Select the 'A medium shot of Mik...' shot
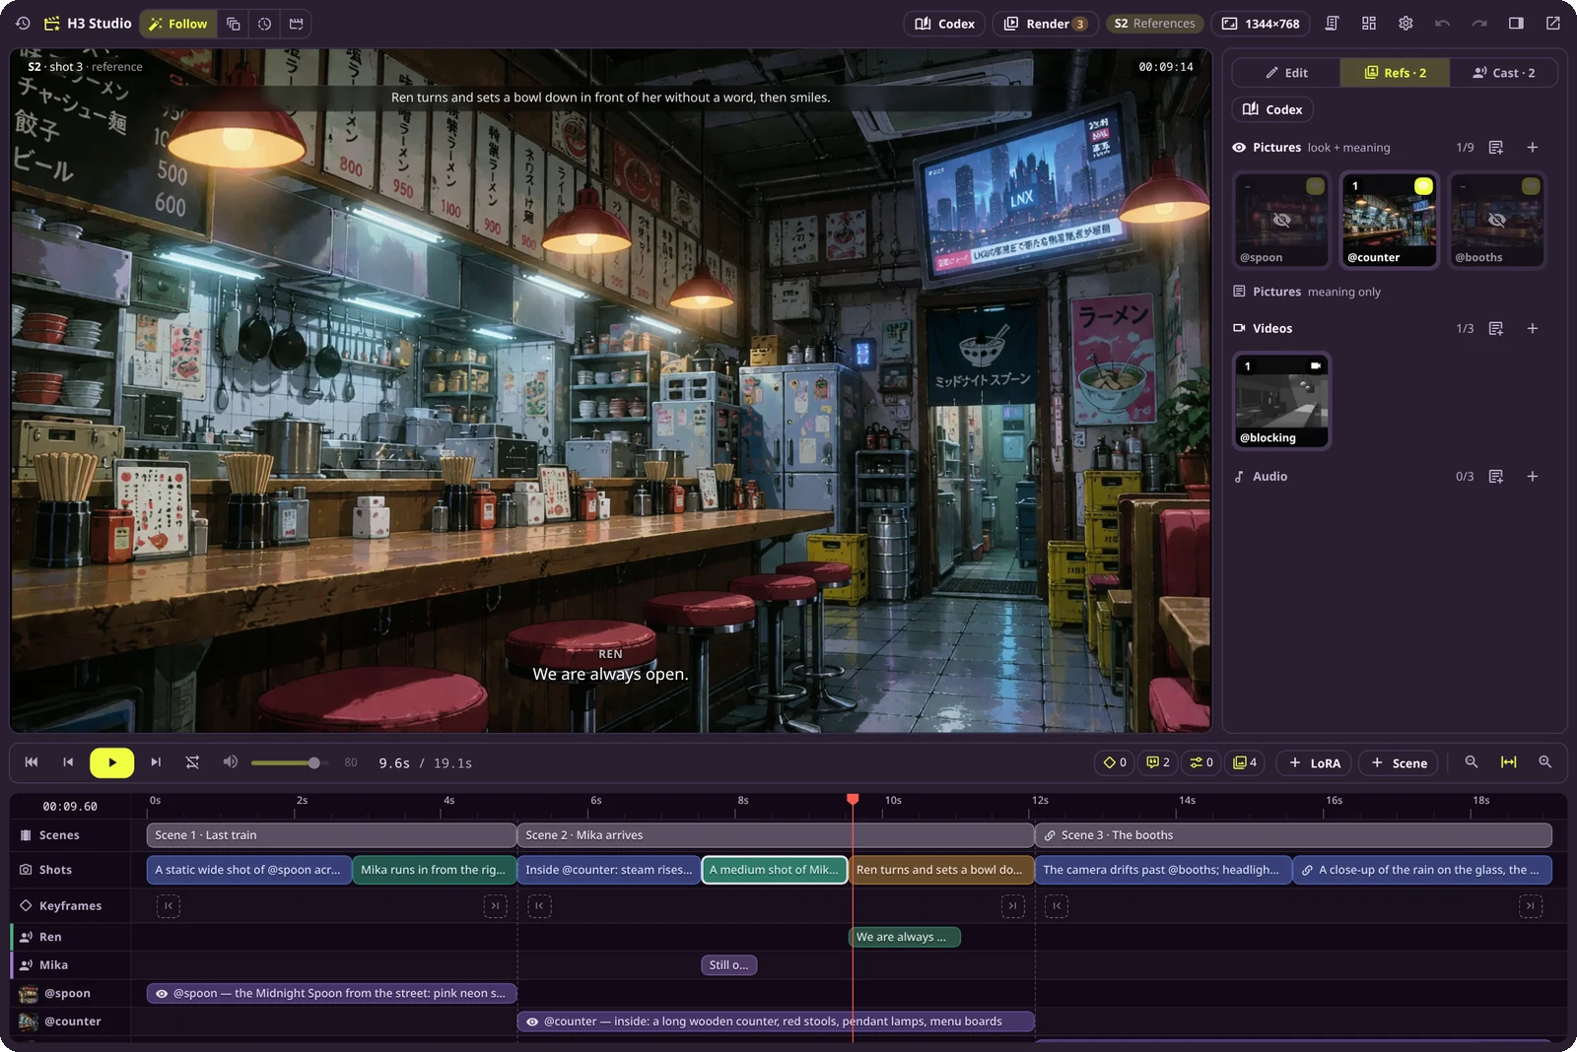Screen dimensions: 1577x1052 [775, 870]
